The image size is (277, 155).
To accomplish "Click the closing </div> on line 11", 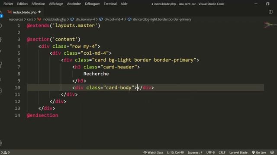I will pyautogui.click(x=69, y=95).
